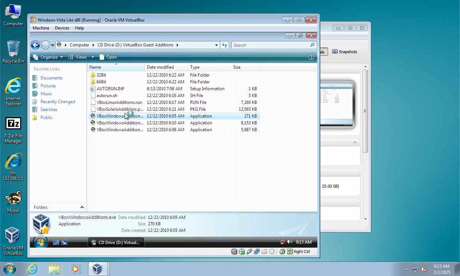Click the keyboard capture arrow icon
The image size is (460, 276).
point(290,252)
